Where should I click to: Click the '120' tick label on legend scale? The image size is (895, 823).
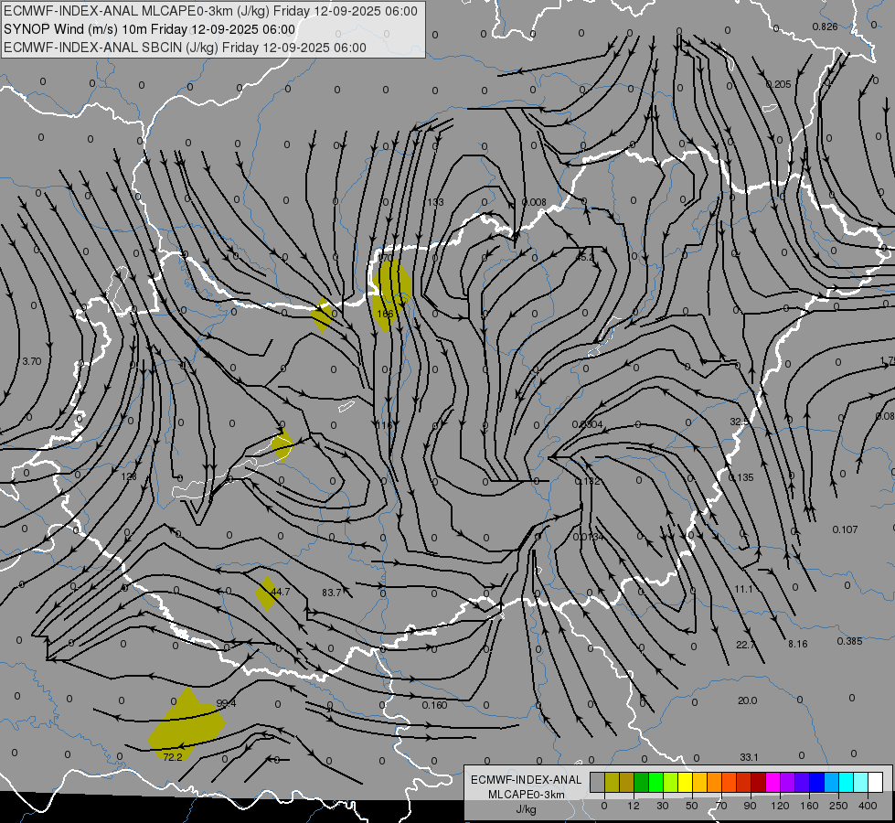[780, 806]
